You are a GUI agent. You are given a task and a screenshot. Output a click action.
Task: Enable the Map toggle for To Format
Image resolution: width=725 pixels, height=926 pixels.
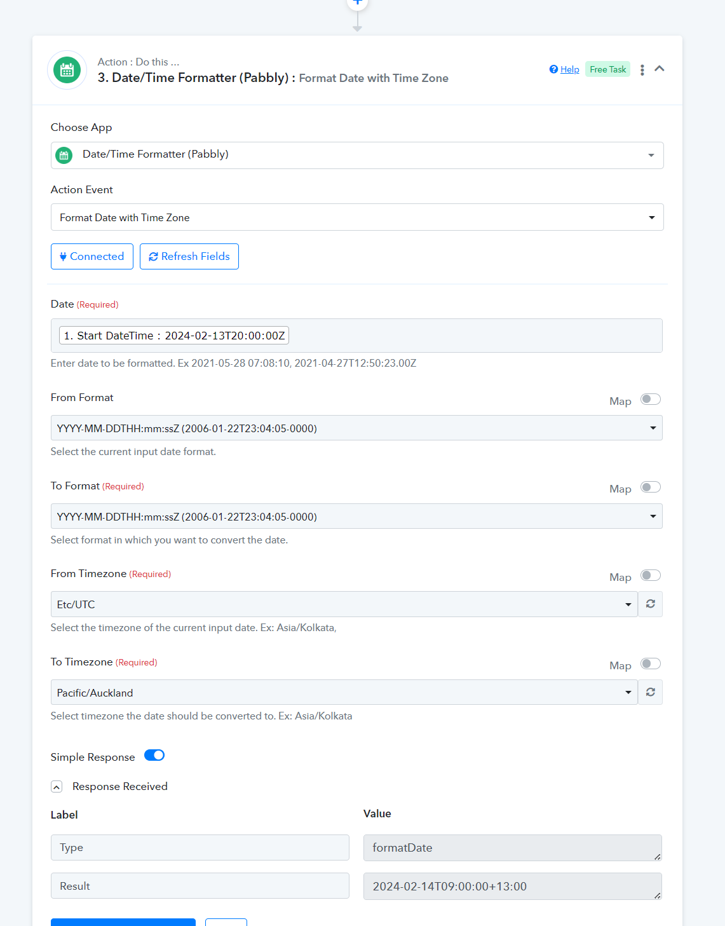(x=651, y=487)
